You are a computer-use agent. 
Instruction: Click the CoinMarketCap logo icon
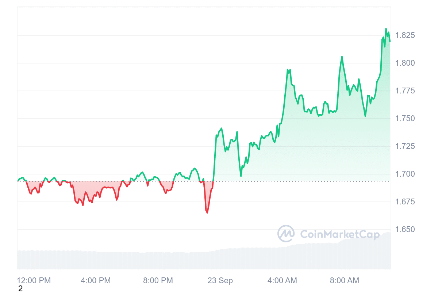[x=286, y=234]
